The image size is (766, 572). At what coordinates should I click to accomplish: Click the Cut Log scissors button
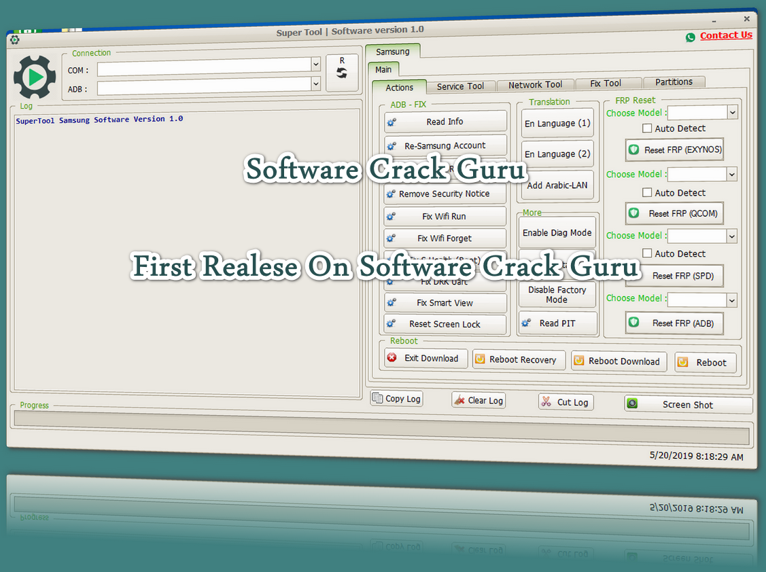click(x=566, y=402)
